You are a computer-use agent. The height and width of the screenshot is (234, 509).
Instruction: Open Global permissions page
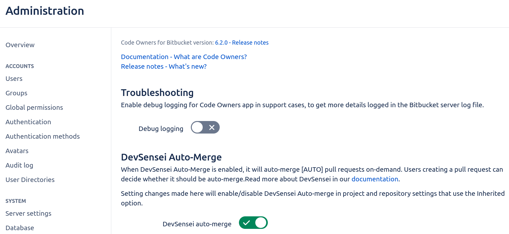point(34,108)
